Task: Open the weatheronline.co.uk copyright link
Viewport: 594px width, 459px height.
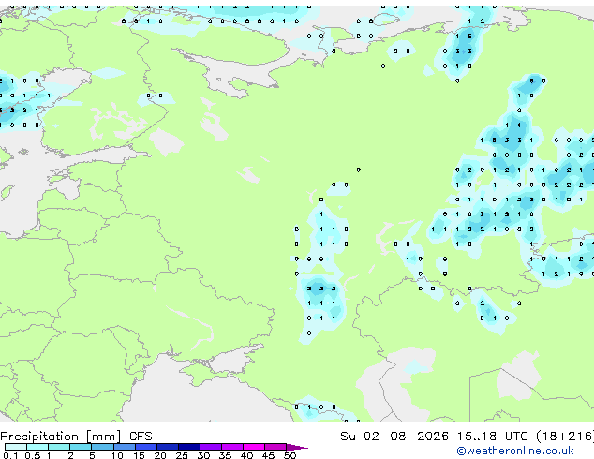Action: pyautogui.click(x=515, y=451)
